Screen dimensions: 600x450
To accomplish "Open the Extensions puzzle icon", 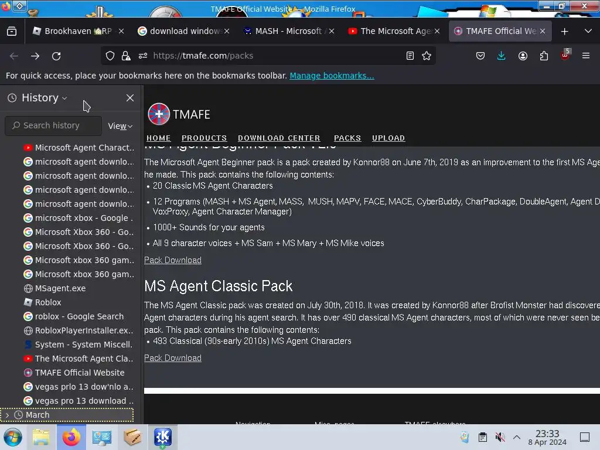I will click(544, 56).
